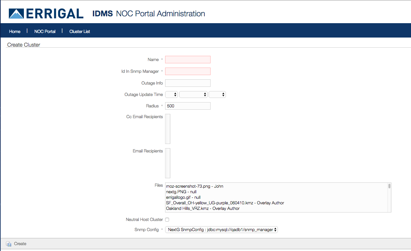411x251 pixels.
Task: Click the Name input field
Action: [188, 60]
